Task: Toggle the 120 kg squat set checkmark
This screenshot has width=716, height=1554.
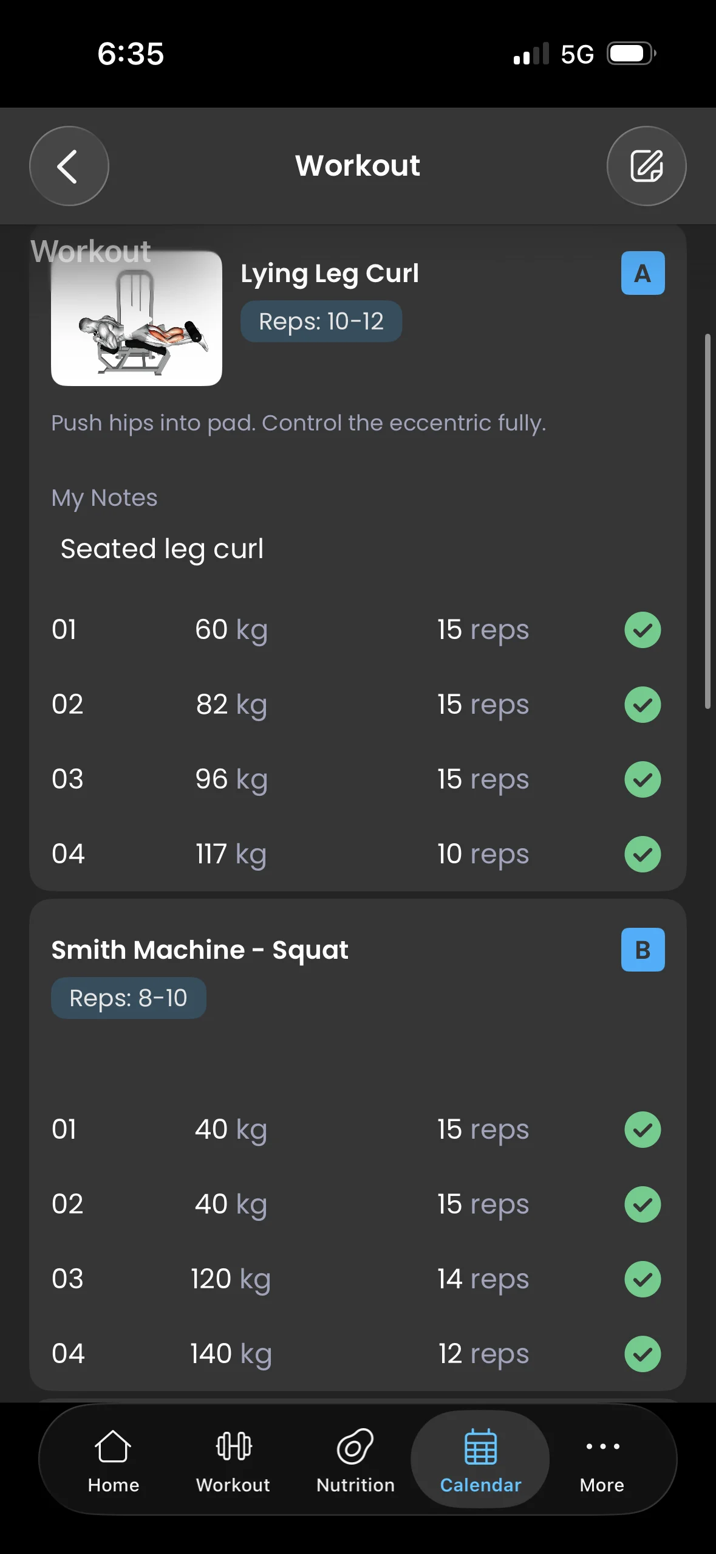Action: pyautogui.click(x=643, y=1279)
